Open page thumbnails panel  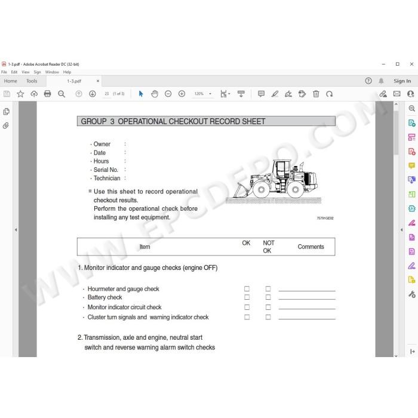coord(6,112)
